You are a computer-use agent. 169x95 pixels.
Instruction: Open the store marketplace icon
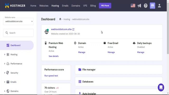152,6
